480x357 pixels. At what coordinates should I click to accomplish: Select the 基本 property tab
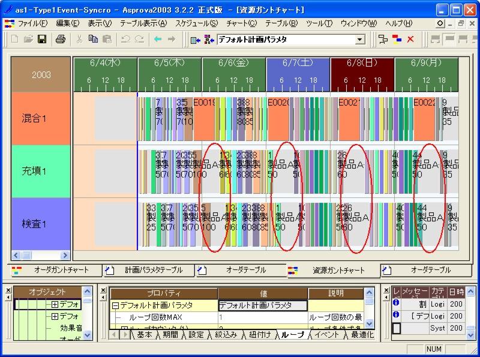point(144,335)
